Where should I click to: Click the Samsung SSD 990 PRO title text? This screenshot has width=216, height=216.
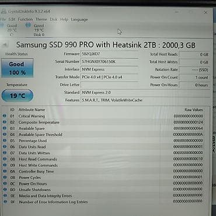point(106,45)
